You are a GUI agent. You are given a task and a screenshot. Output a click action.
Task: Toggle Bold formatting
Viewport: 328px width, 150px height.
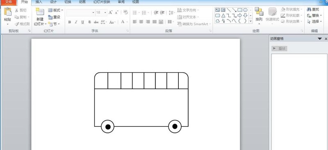tap(70, 22)
